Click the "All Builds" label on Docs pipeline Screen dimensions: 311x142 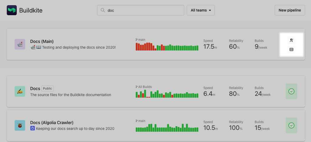coord(145,87)
